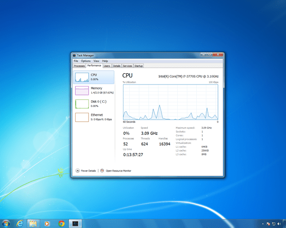Image resolution: width=286 pixels, height=228 pixels.
Task: Click the up time value '0:13:57:27'
Action: [x=133, y=155]
